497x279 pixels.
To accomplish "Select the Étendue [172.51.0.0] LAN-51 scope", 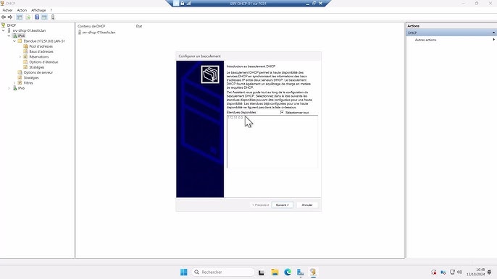I will coord(44,41).
